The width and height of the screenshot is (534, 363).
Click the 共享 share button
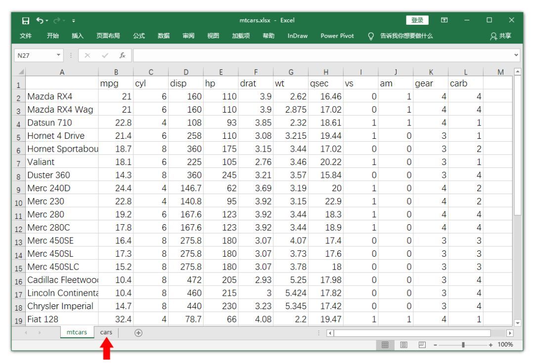[x=500, y=36]
